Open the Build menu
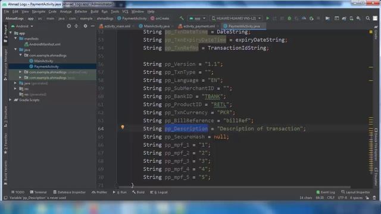Screen dimensions: 381x214 (x=94, y=11)
